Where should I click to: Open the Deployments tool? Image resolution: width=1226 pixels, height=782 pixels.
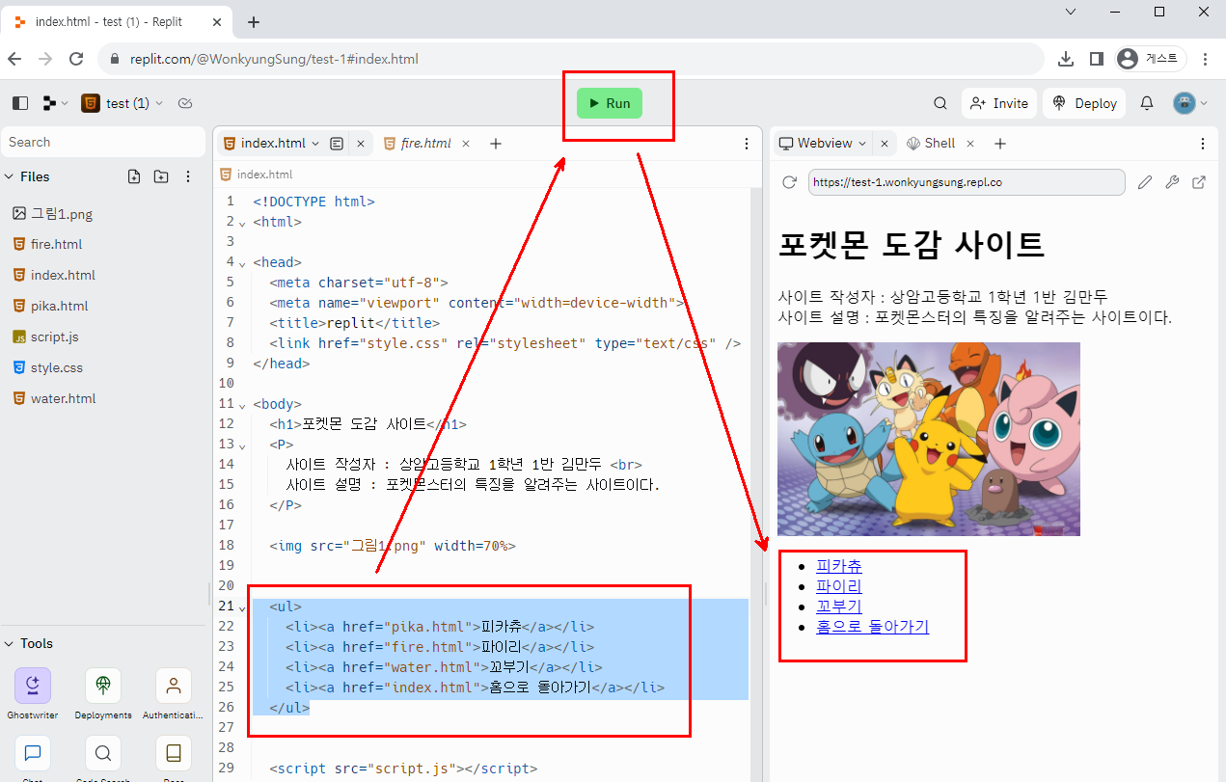103,694
